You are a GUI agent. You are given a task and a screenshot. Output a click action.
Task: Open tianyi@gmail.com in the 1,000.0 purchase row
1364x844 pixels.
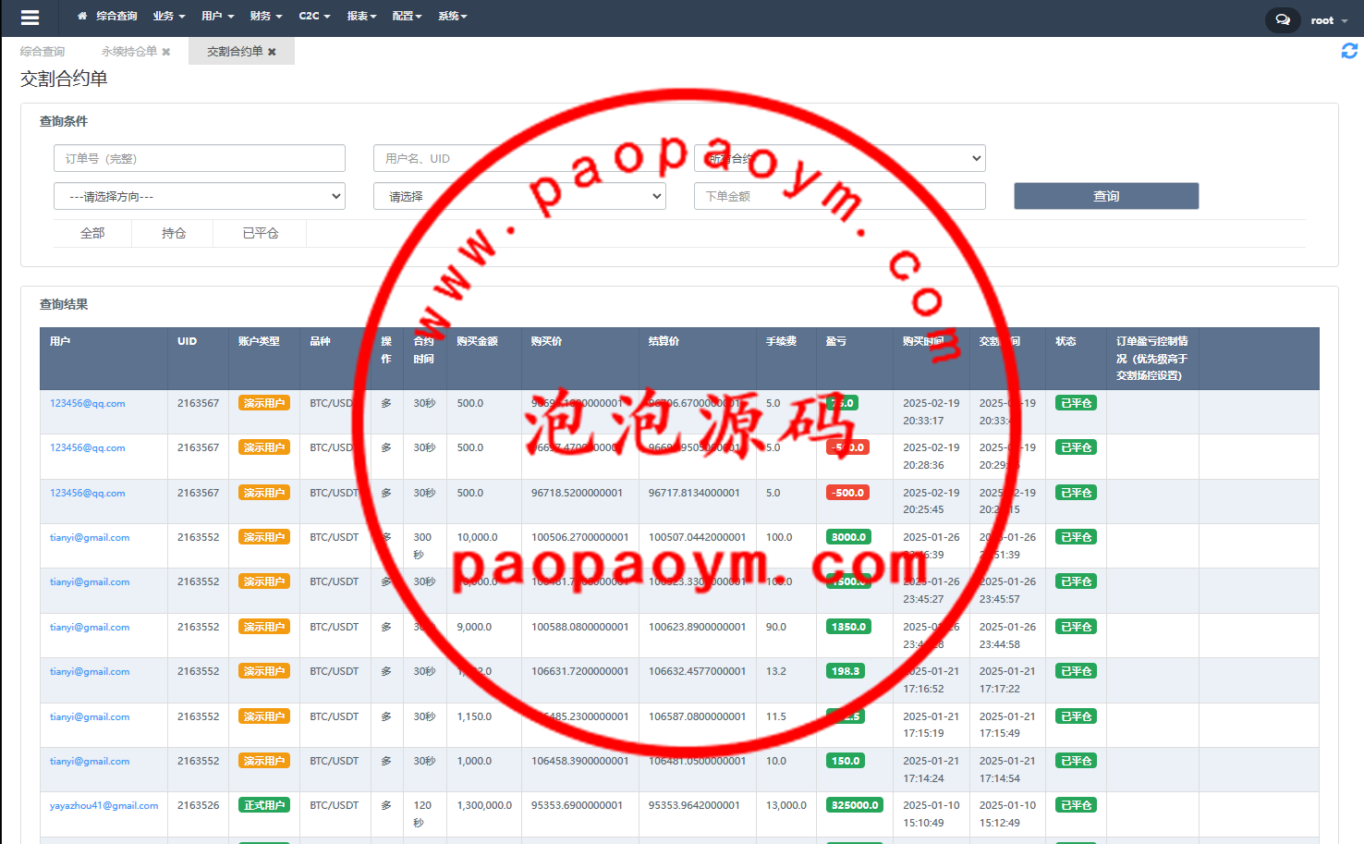pos(90,761)
